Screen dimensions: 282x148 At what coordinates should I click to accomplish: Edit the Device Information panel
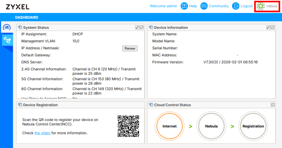click(268, 27)
